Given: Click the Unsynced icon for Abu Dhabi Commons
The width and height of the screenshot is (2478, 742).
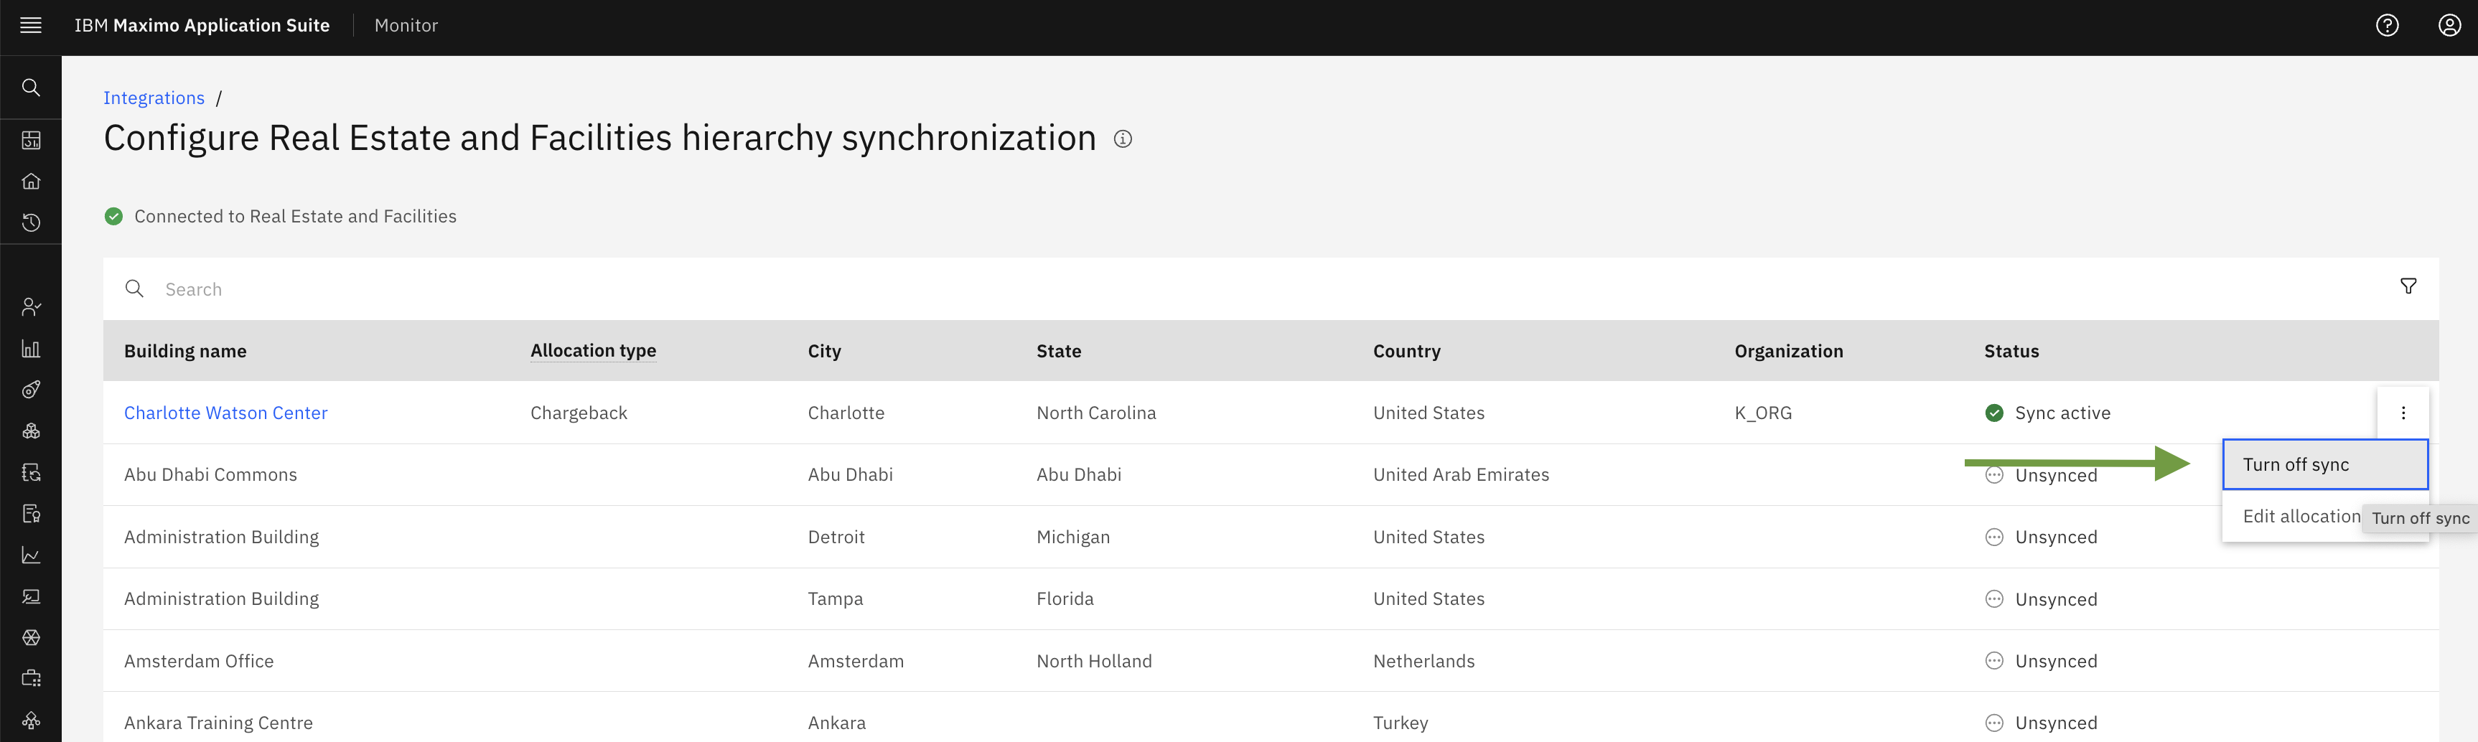Looking at the screenshot, I should [x=1994, y=475].
